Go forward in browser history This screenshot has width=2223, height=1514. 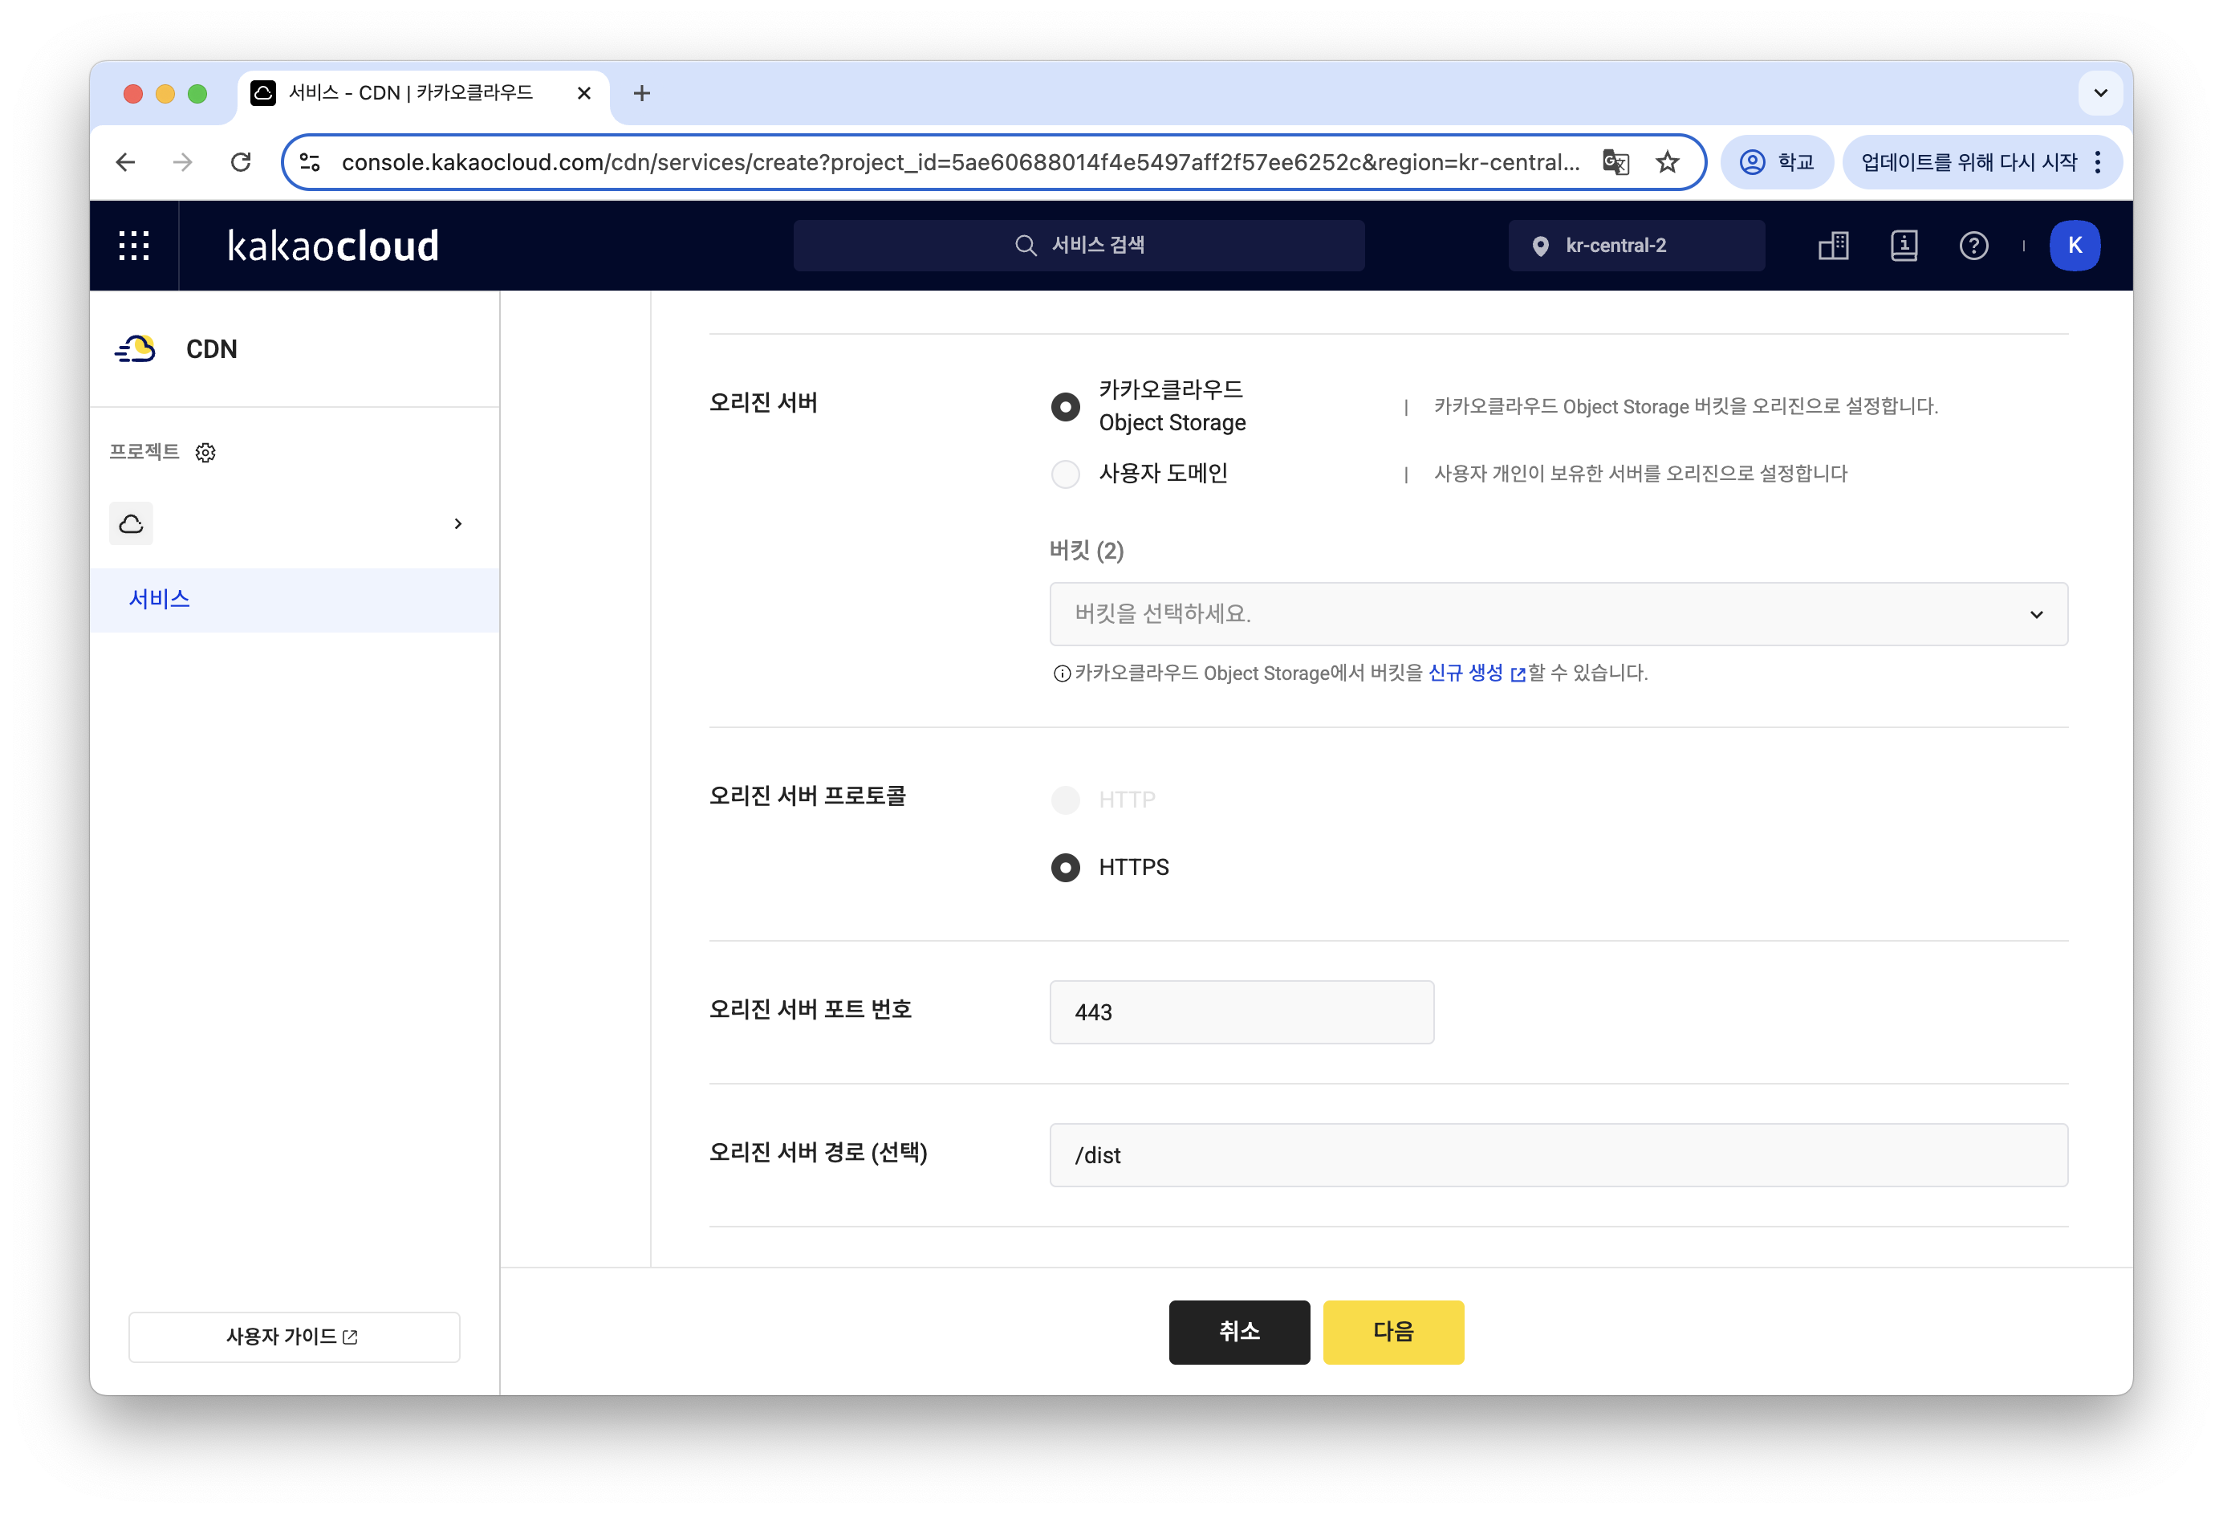click(183, 163)
